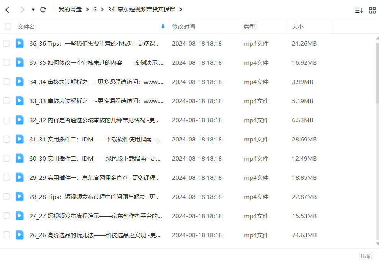The height and width of the screenshot is (261, 379).
Task: Sort by the 文件名 column header
Action: pyautogui.click(x=26, y=26)
